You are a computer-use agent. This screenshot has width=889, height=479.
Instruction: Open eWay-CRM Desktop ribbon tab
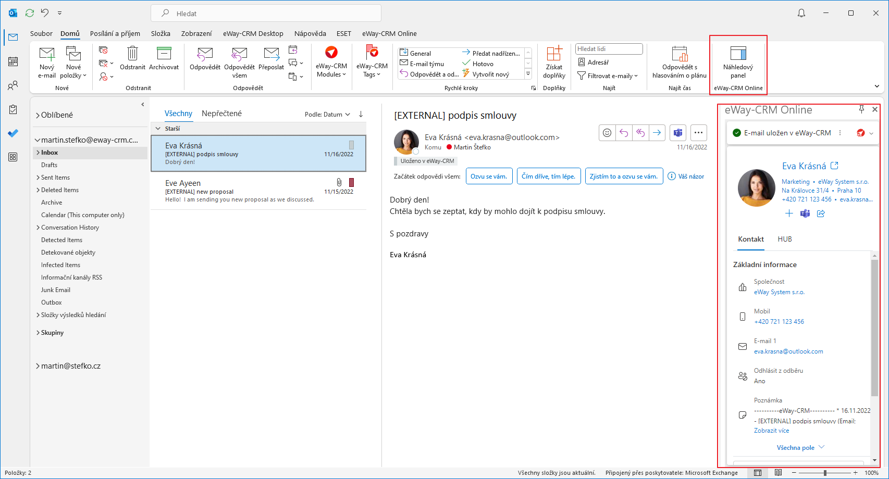click(x=253, y=33)
